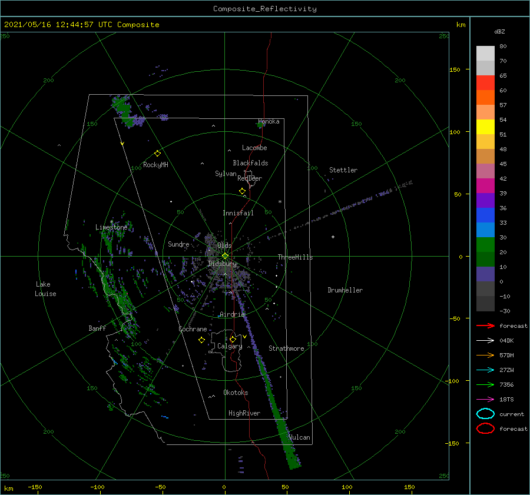
Task: Select the Blackfalds city label
Action: (250, 163)
